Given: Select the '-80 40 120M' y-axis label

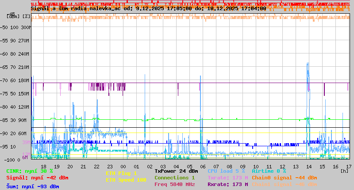Looking at the screenshot, I should 15,107.
